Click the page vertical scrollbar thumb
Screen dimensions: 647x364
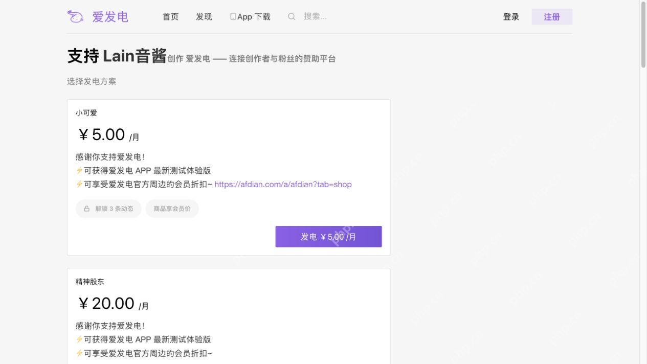pyautogui.click(x=643, y=34)
